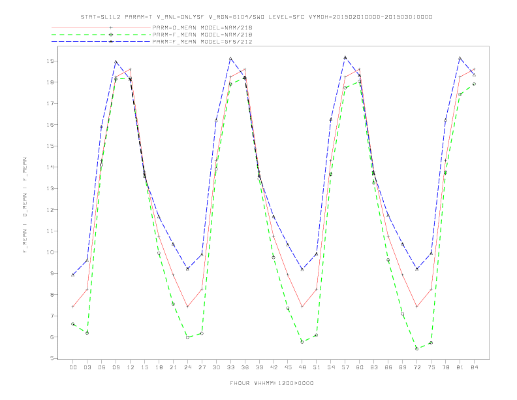Click forecast hour 15 on x-axis
Viewport: 517px width, 400px height.
point(144,367)
